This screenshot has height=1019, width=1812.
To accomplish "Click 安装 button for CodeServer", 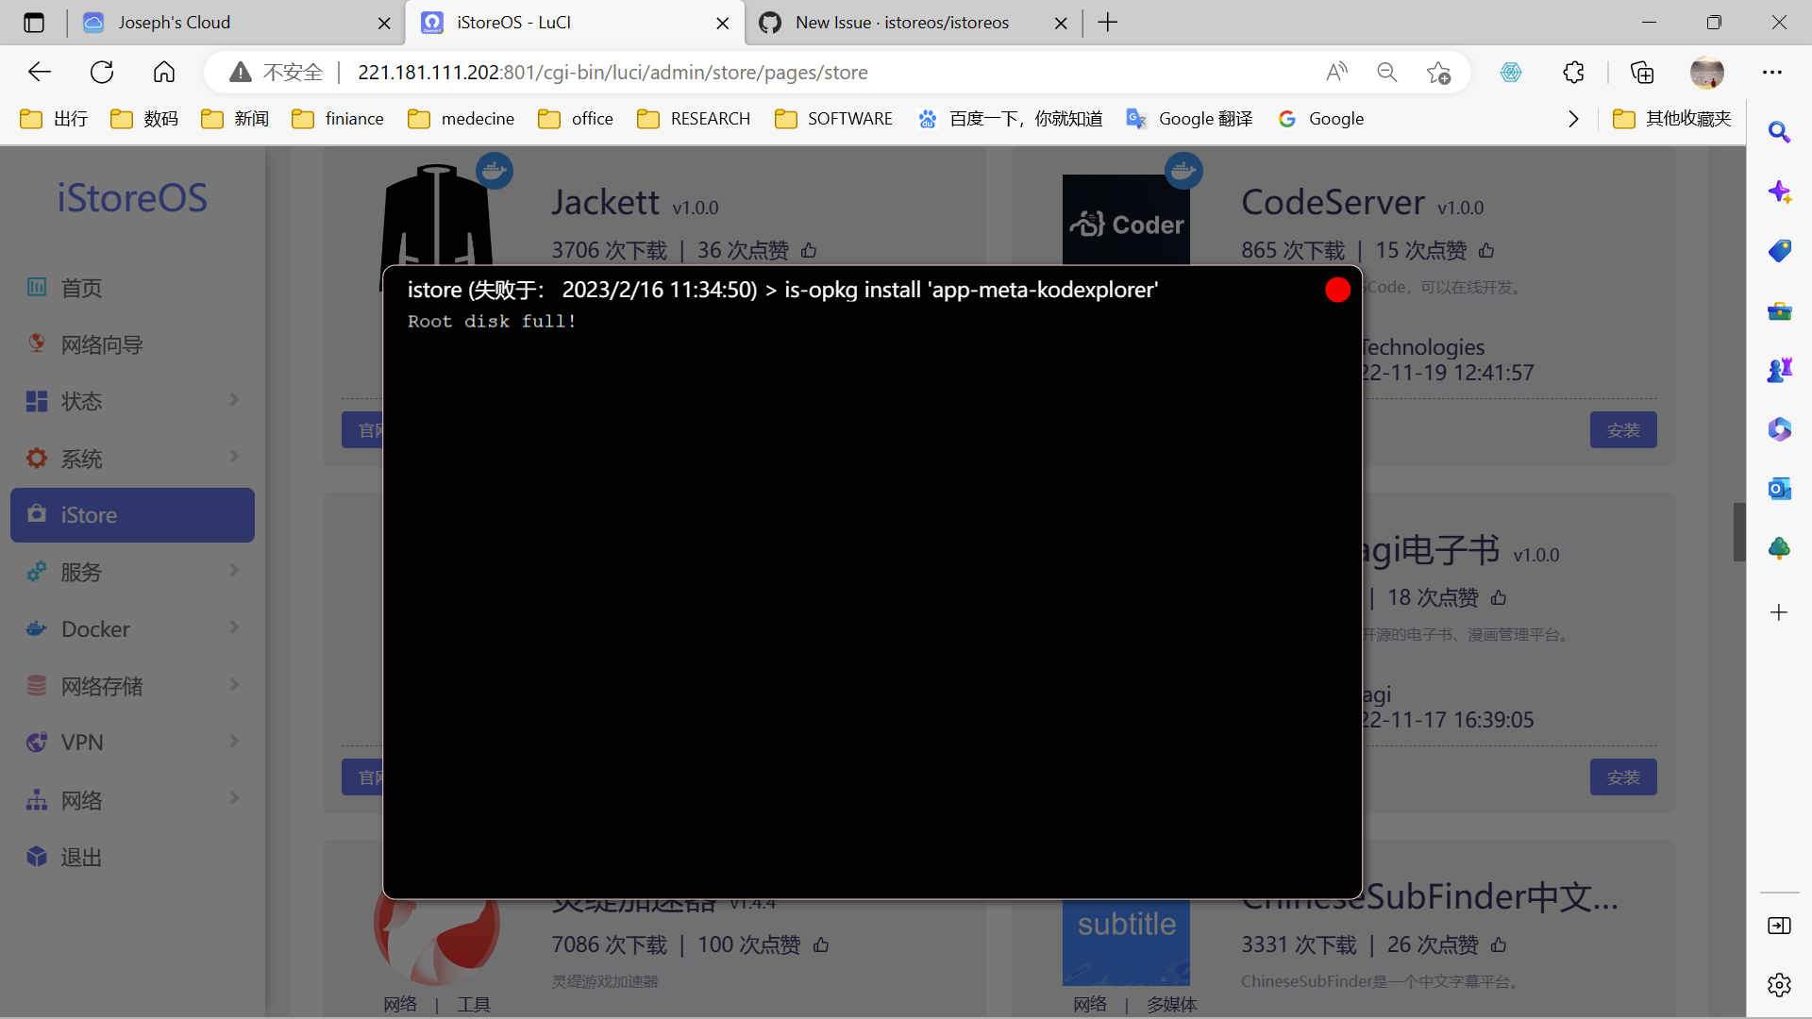I will click(x=1622, y=430).
